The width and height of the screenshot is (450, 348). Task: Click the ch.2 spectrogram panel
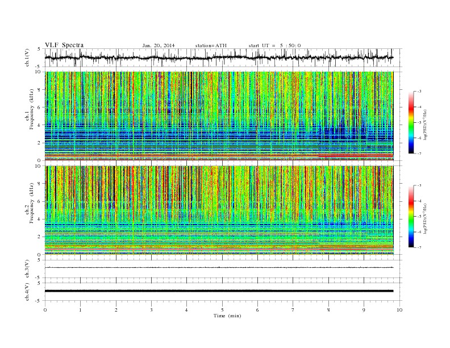click(219, 210)
